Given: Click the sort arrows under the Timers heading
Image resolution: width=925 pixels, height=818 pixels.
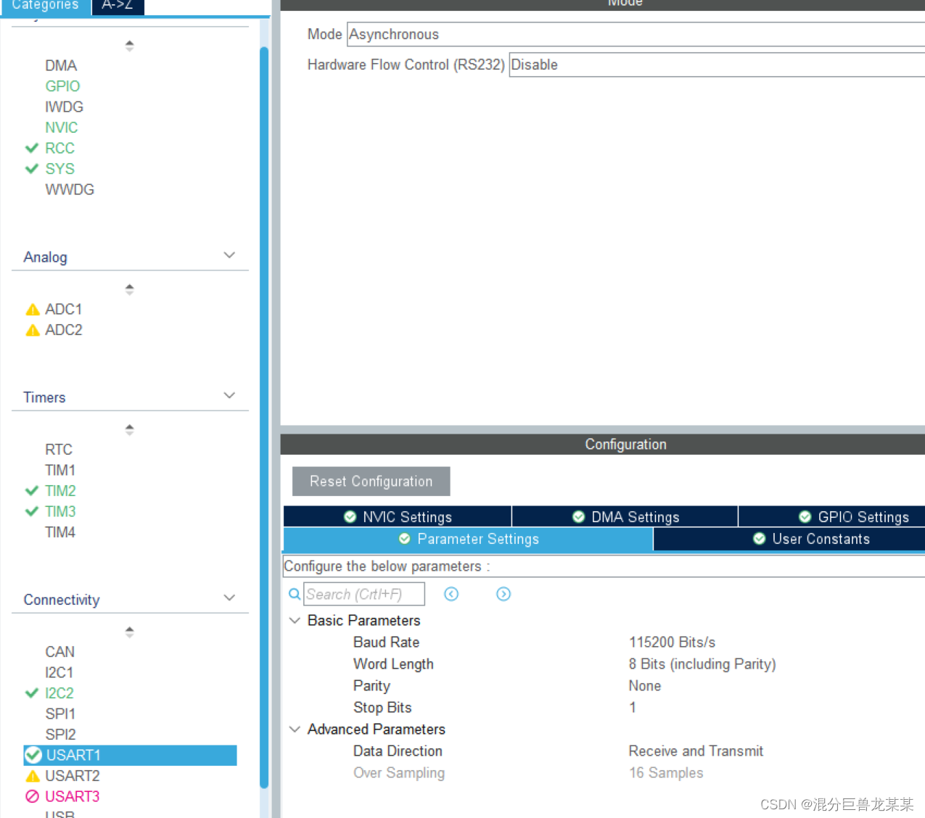Looking at the screenshot, I should (x=129, y=429).
